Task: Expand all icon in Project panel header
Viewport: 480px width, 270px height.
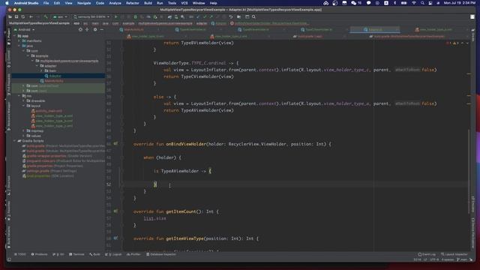Action: (87, 30)
